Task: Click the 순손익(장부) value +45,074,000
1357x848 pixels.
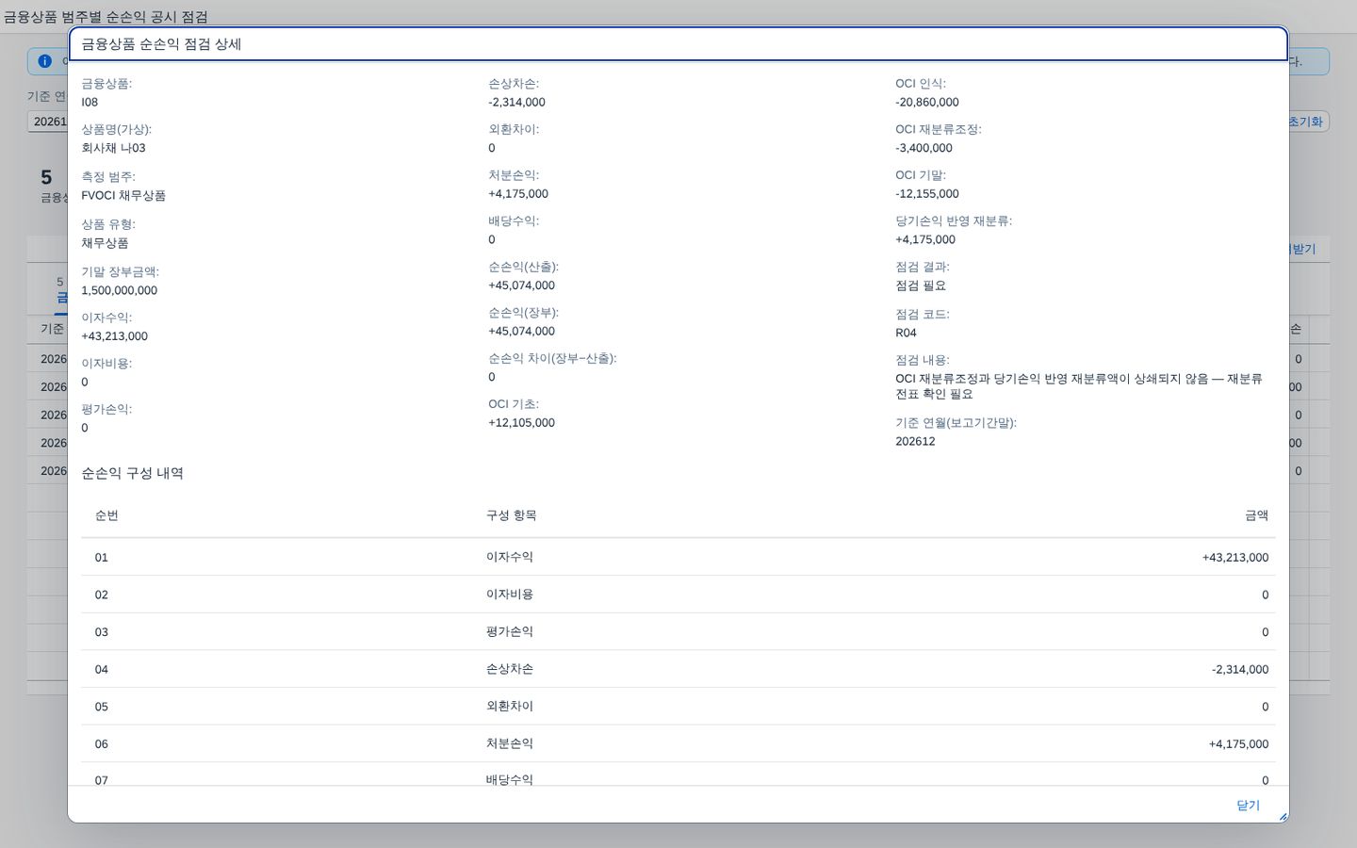Action: [521, 332]
